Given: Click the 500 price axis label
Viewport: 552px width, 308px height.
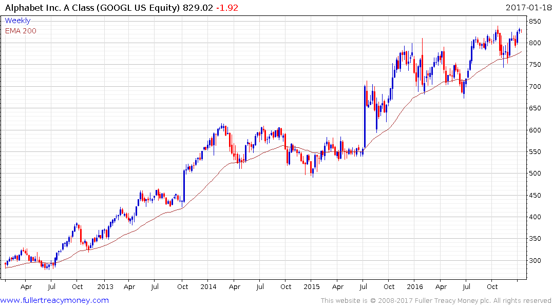Looking at the screenshot, I should (x=535, y=174).
